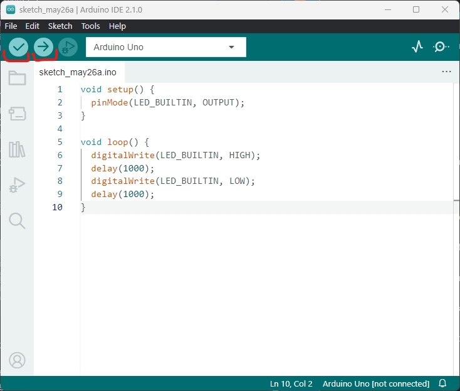Show the Boards Manager panel
The image size is (460, 391).
click(17, 114)
